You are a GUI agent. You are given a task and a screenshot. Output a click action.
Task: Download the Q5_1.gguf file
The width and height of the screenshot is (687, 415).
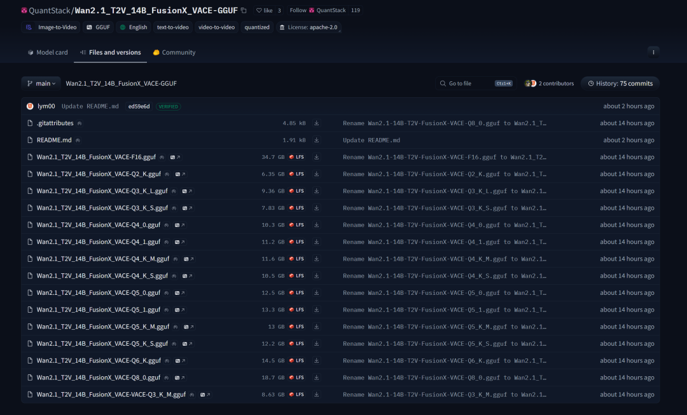316,310
